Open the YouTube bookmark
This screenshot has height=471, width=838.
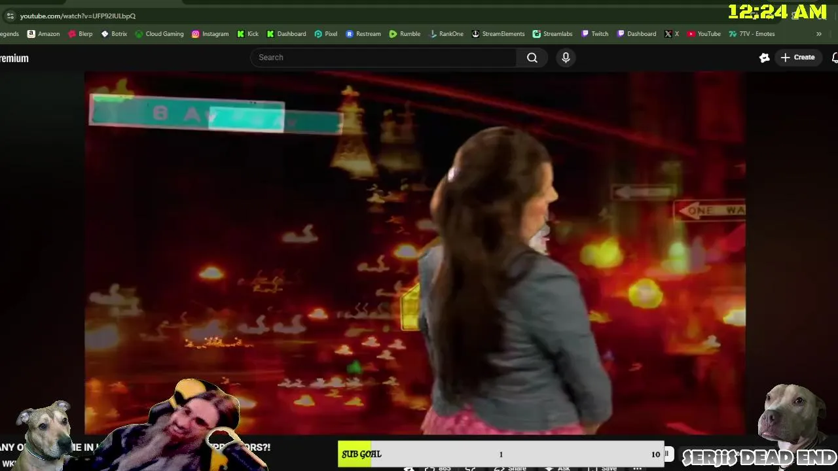tap(704, 34)
